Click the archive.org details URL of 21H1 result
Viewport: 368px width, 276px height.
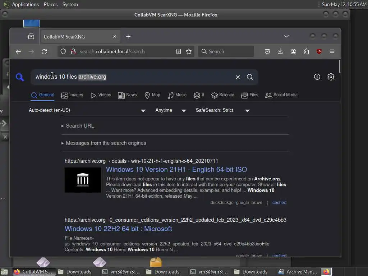pos(141,161)
